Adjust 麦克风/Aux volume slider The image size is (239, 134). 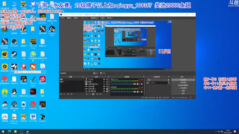point(123,84)
